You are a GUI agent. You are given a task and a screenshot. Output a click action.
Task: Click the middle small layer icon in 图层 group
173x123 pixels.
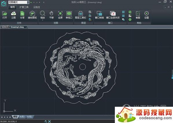[90, 16]
